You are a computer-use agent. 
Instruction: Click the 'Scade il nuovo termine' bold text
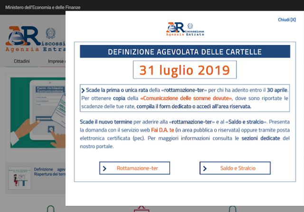[x=106, y=122]
